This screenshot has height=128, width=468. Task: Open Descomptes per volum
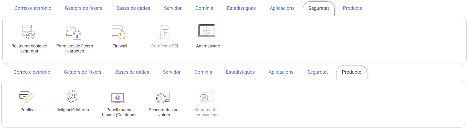(163, 97)
